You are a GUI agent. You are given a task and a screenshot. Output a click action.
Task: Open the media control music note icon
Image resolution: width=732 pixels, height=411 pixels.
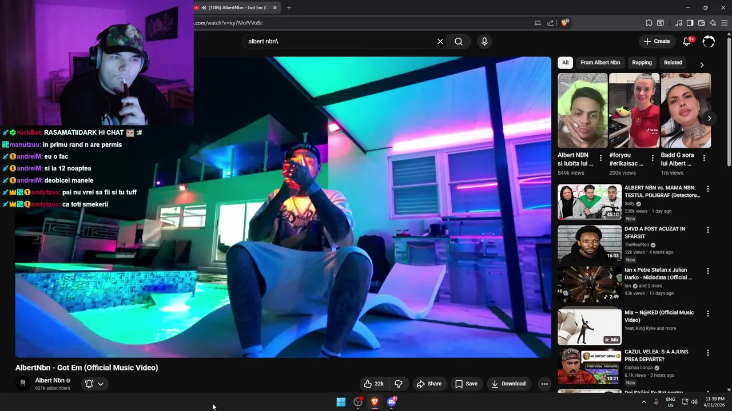tap(679, 23)
